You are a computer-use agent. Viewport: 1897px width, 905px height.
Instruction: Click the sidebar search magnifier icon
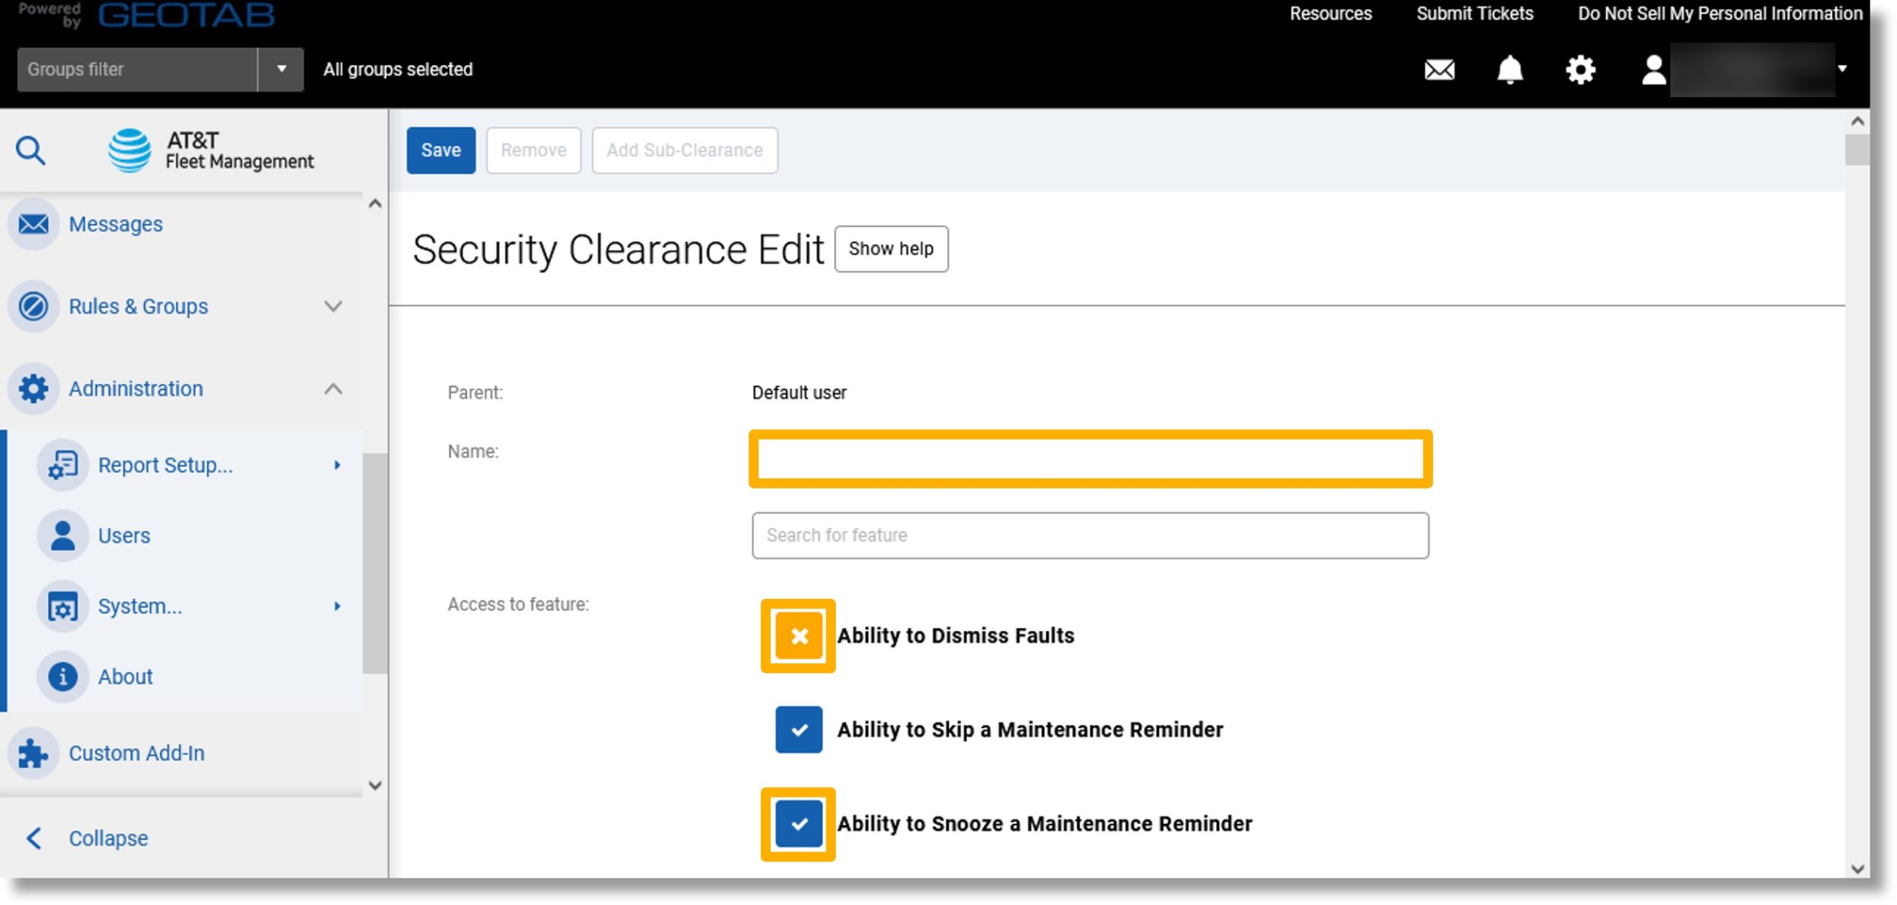point(30,150)
